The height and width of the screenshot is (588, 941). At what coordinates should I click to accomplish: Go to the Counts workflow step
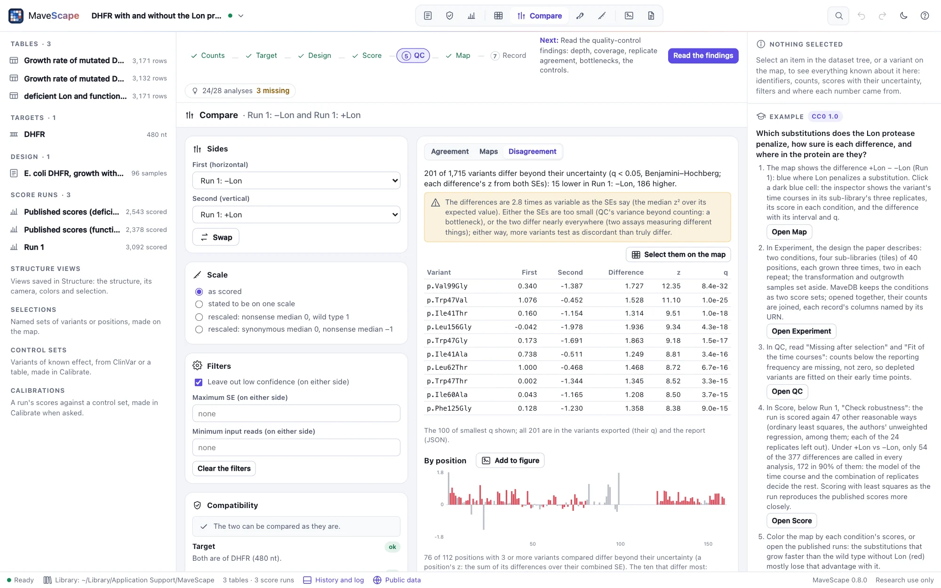click(x=208, y=56)
